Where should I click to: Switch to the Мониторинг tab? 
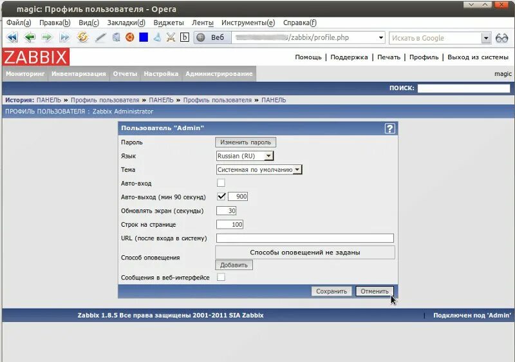click(x=25, y=74)
